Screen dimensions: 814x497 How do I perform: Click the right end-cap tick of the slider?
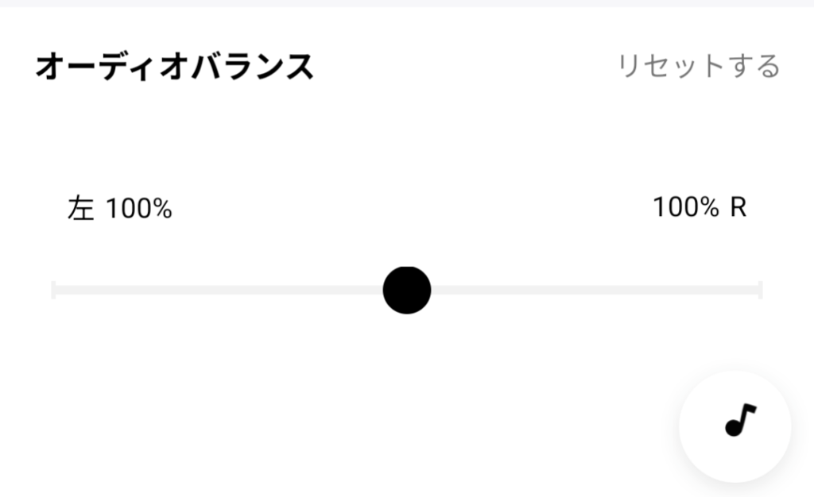tap(761, 290)
